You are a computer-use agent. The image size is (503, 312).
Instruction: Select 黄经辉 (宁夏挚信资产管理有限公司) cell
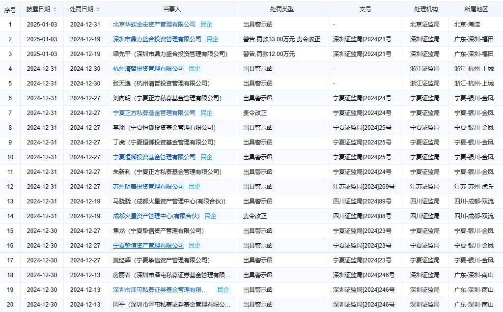tap(172, 260)
